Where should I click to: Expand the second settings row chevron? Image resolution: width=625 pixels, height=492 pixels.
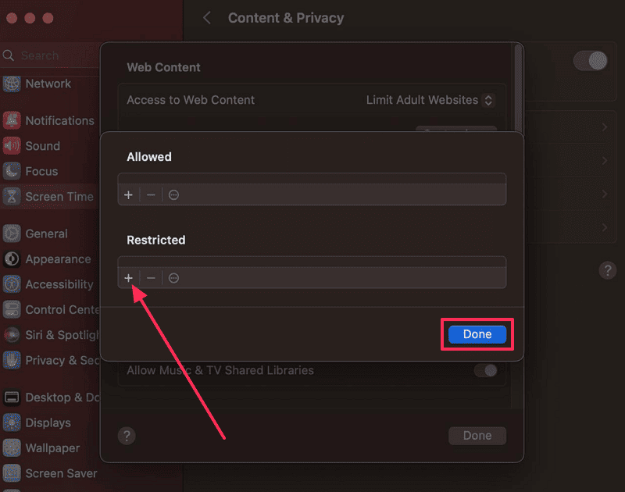604,161
